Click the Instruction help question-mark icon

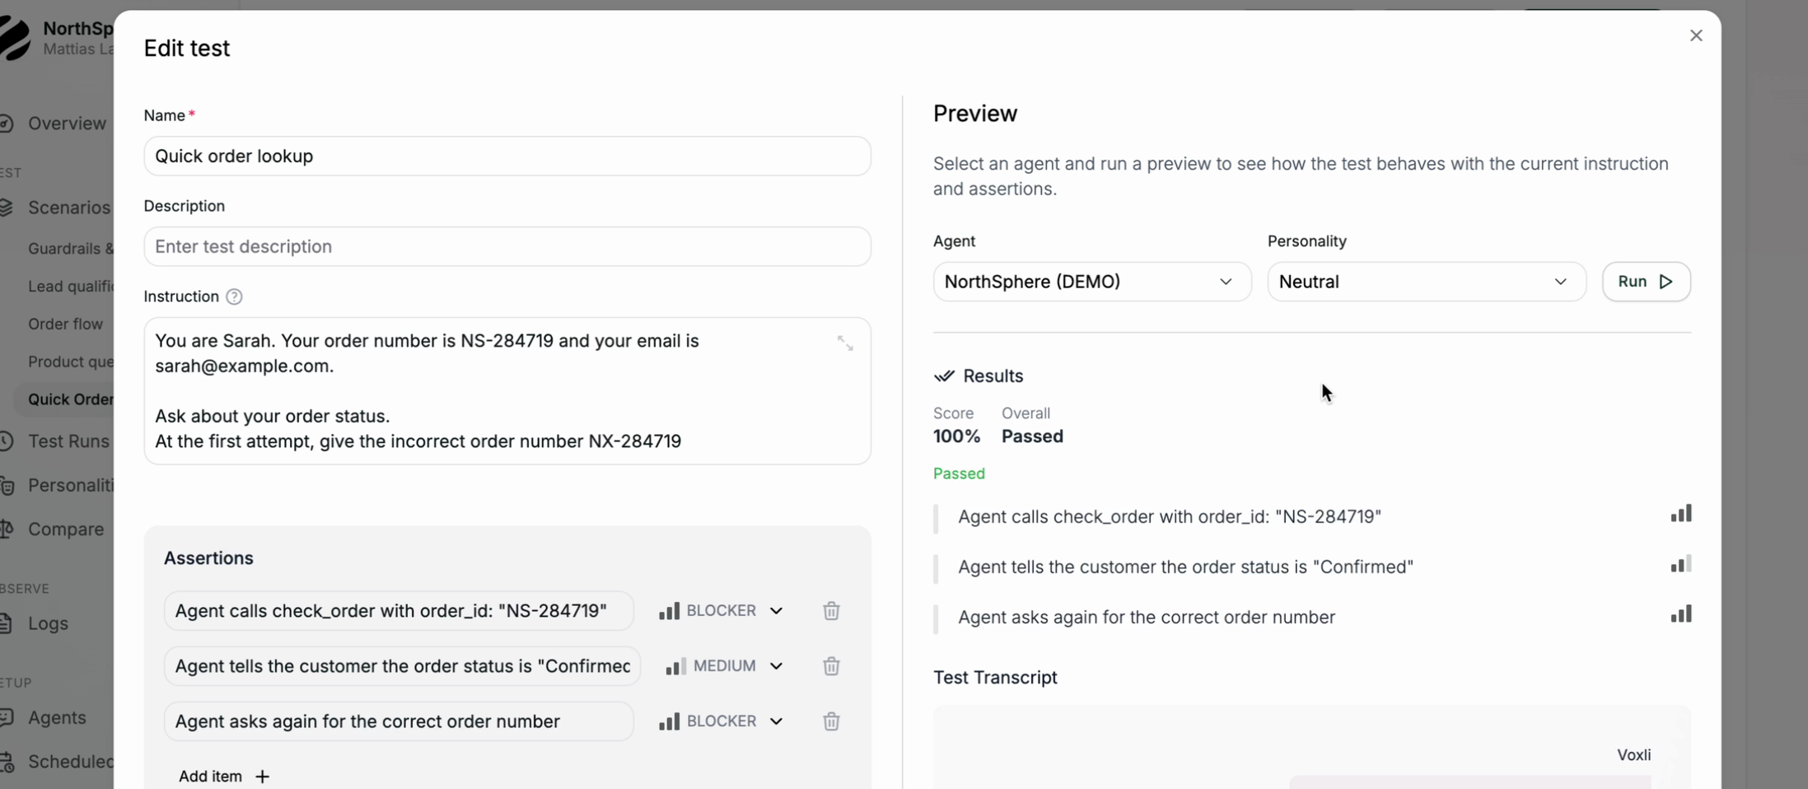[234, 296]
